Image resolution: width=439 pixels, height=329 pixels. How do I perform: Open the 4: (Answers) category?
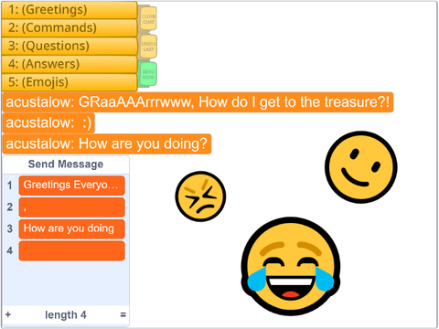[70, 64]
